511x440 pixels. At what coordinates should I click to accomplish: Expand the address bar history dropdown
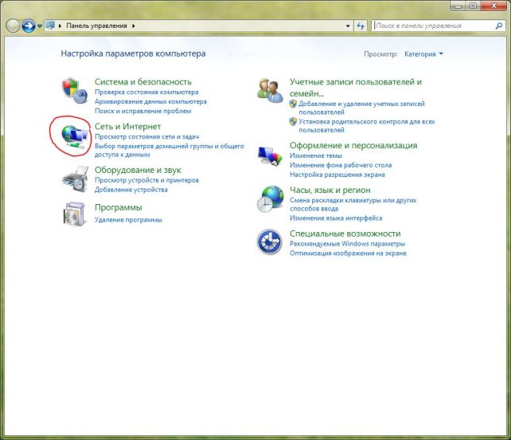click(x=348, y=26)
